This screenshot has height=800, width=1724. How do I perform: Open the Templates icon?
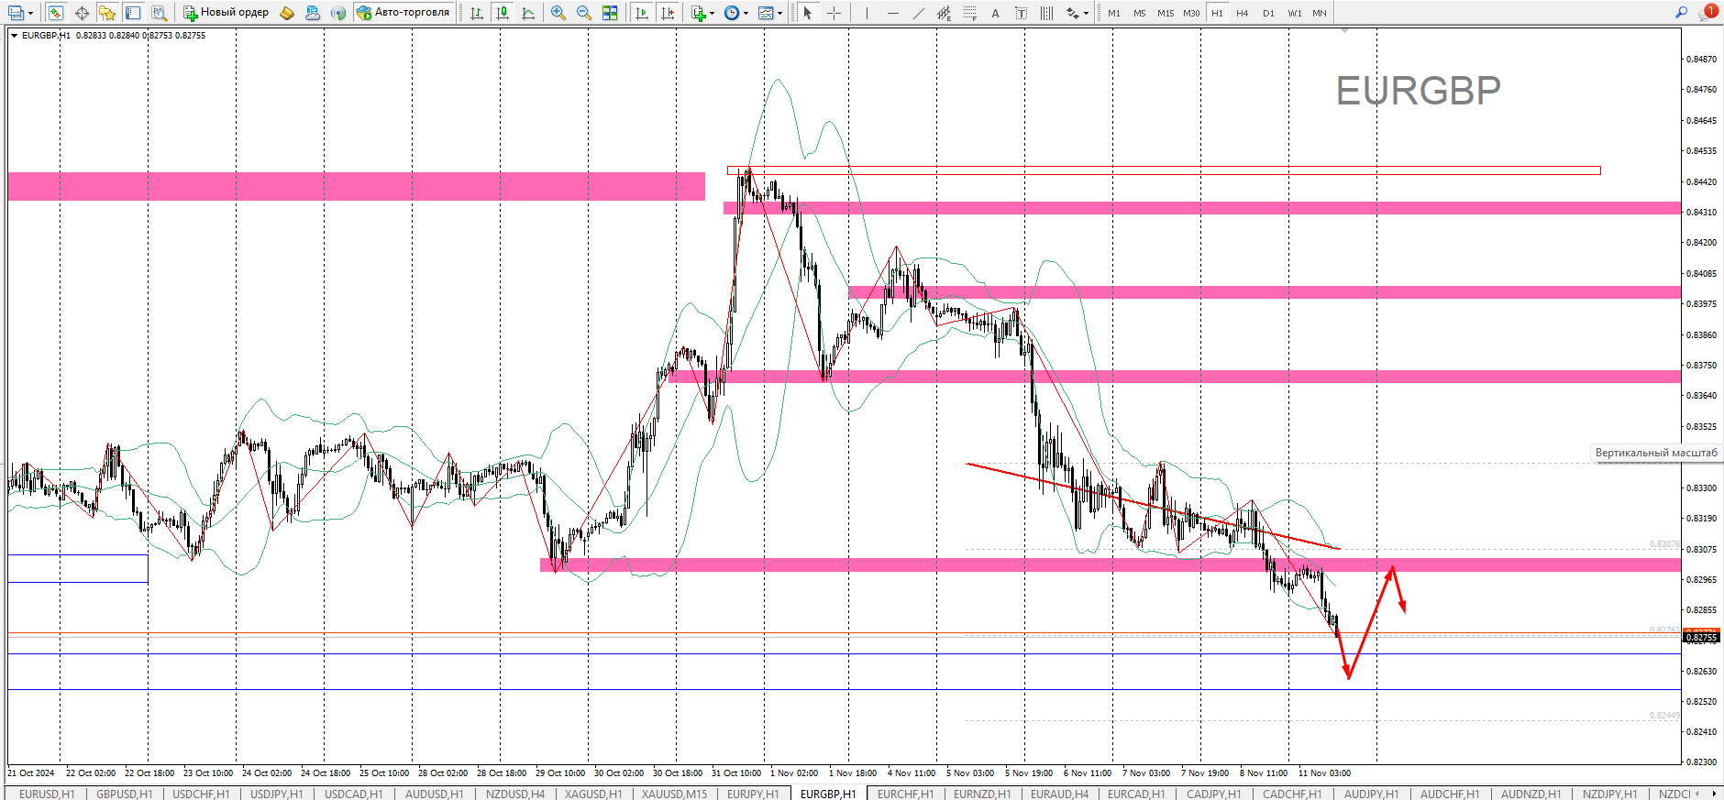coord(766,13)
